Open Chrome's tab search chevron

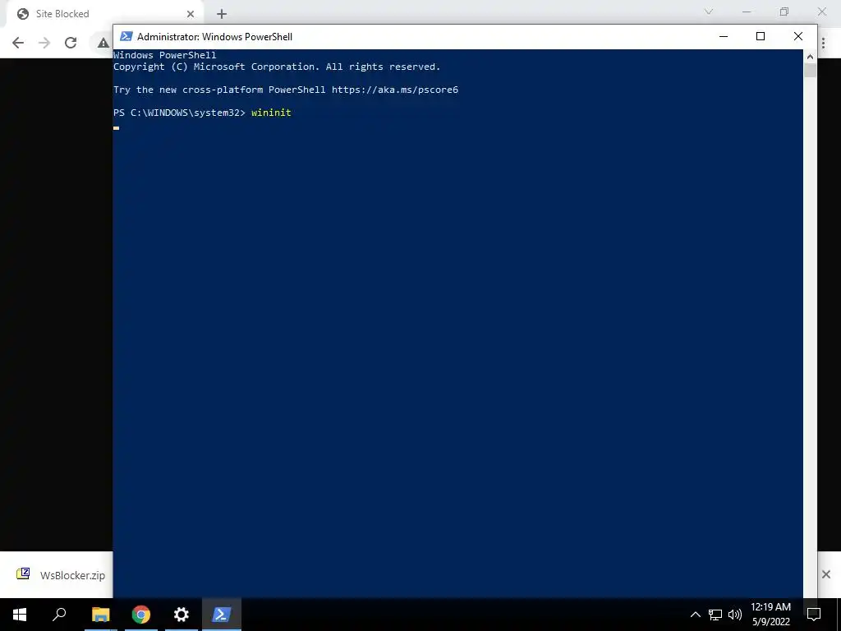pos(709,12)
